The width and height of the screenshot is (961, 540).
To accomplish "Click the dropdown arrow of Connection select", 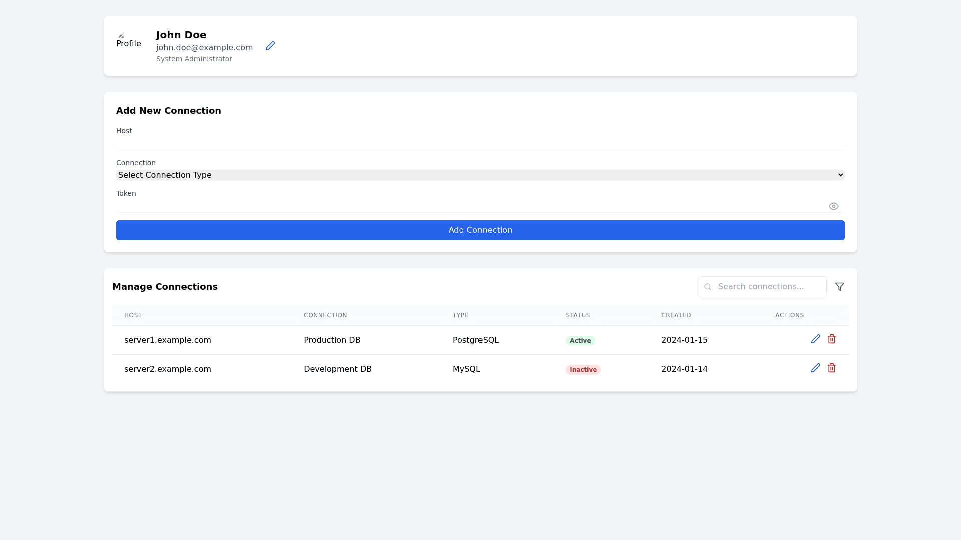I will (840, 175).
